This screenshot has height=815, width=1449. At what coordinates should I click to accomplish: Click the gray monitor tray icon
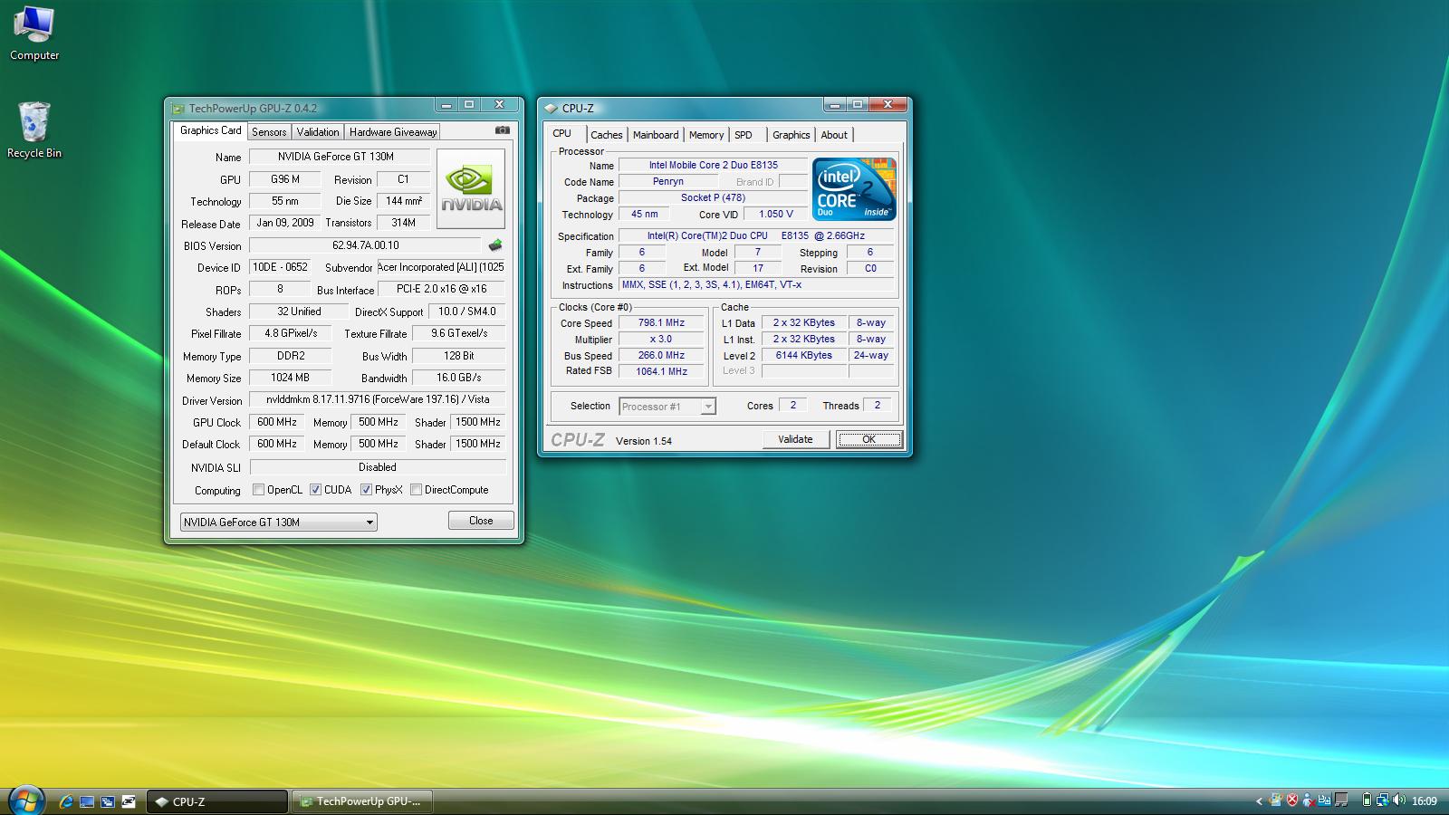click(x=1341, y=801)
